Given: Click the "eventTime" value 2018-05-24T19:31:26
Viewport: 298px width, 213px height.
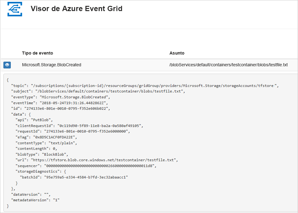Looking at the screenshot, I should click(74, 103).
